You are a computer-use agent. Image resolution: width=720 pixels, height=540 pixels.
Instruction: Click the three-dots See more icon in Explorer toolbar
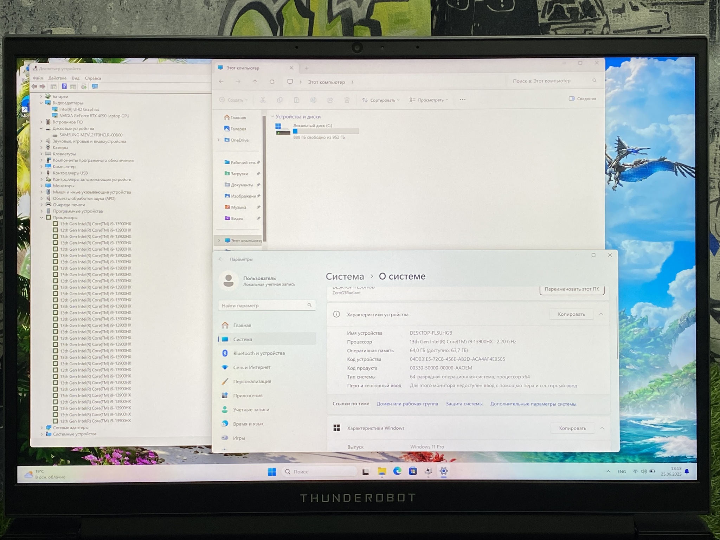(x=462, y=100)
